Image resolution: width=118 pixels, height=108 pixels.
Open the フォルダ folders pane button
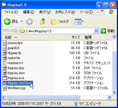[x=60, y=21]
